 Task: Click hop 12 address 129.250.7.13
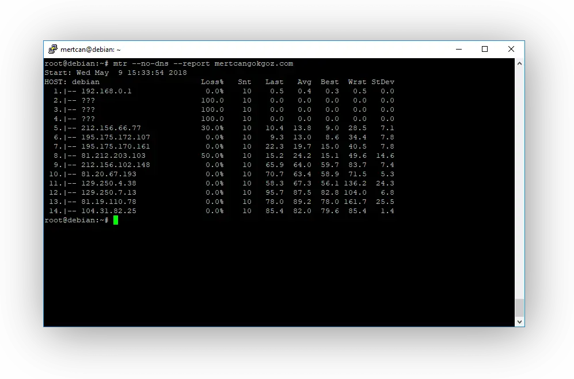(x=108, y=192)
